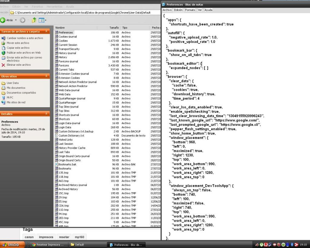Select the Bookmarks.bak file icon
310x248 pixels.
click(x=56, y=164)
